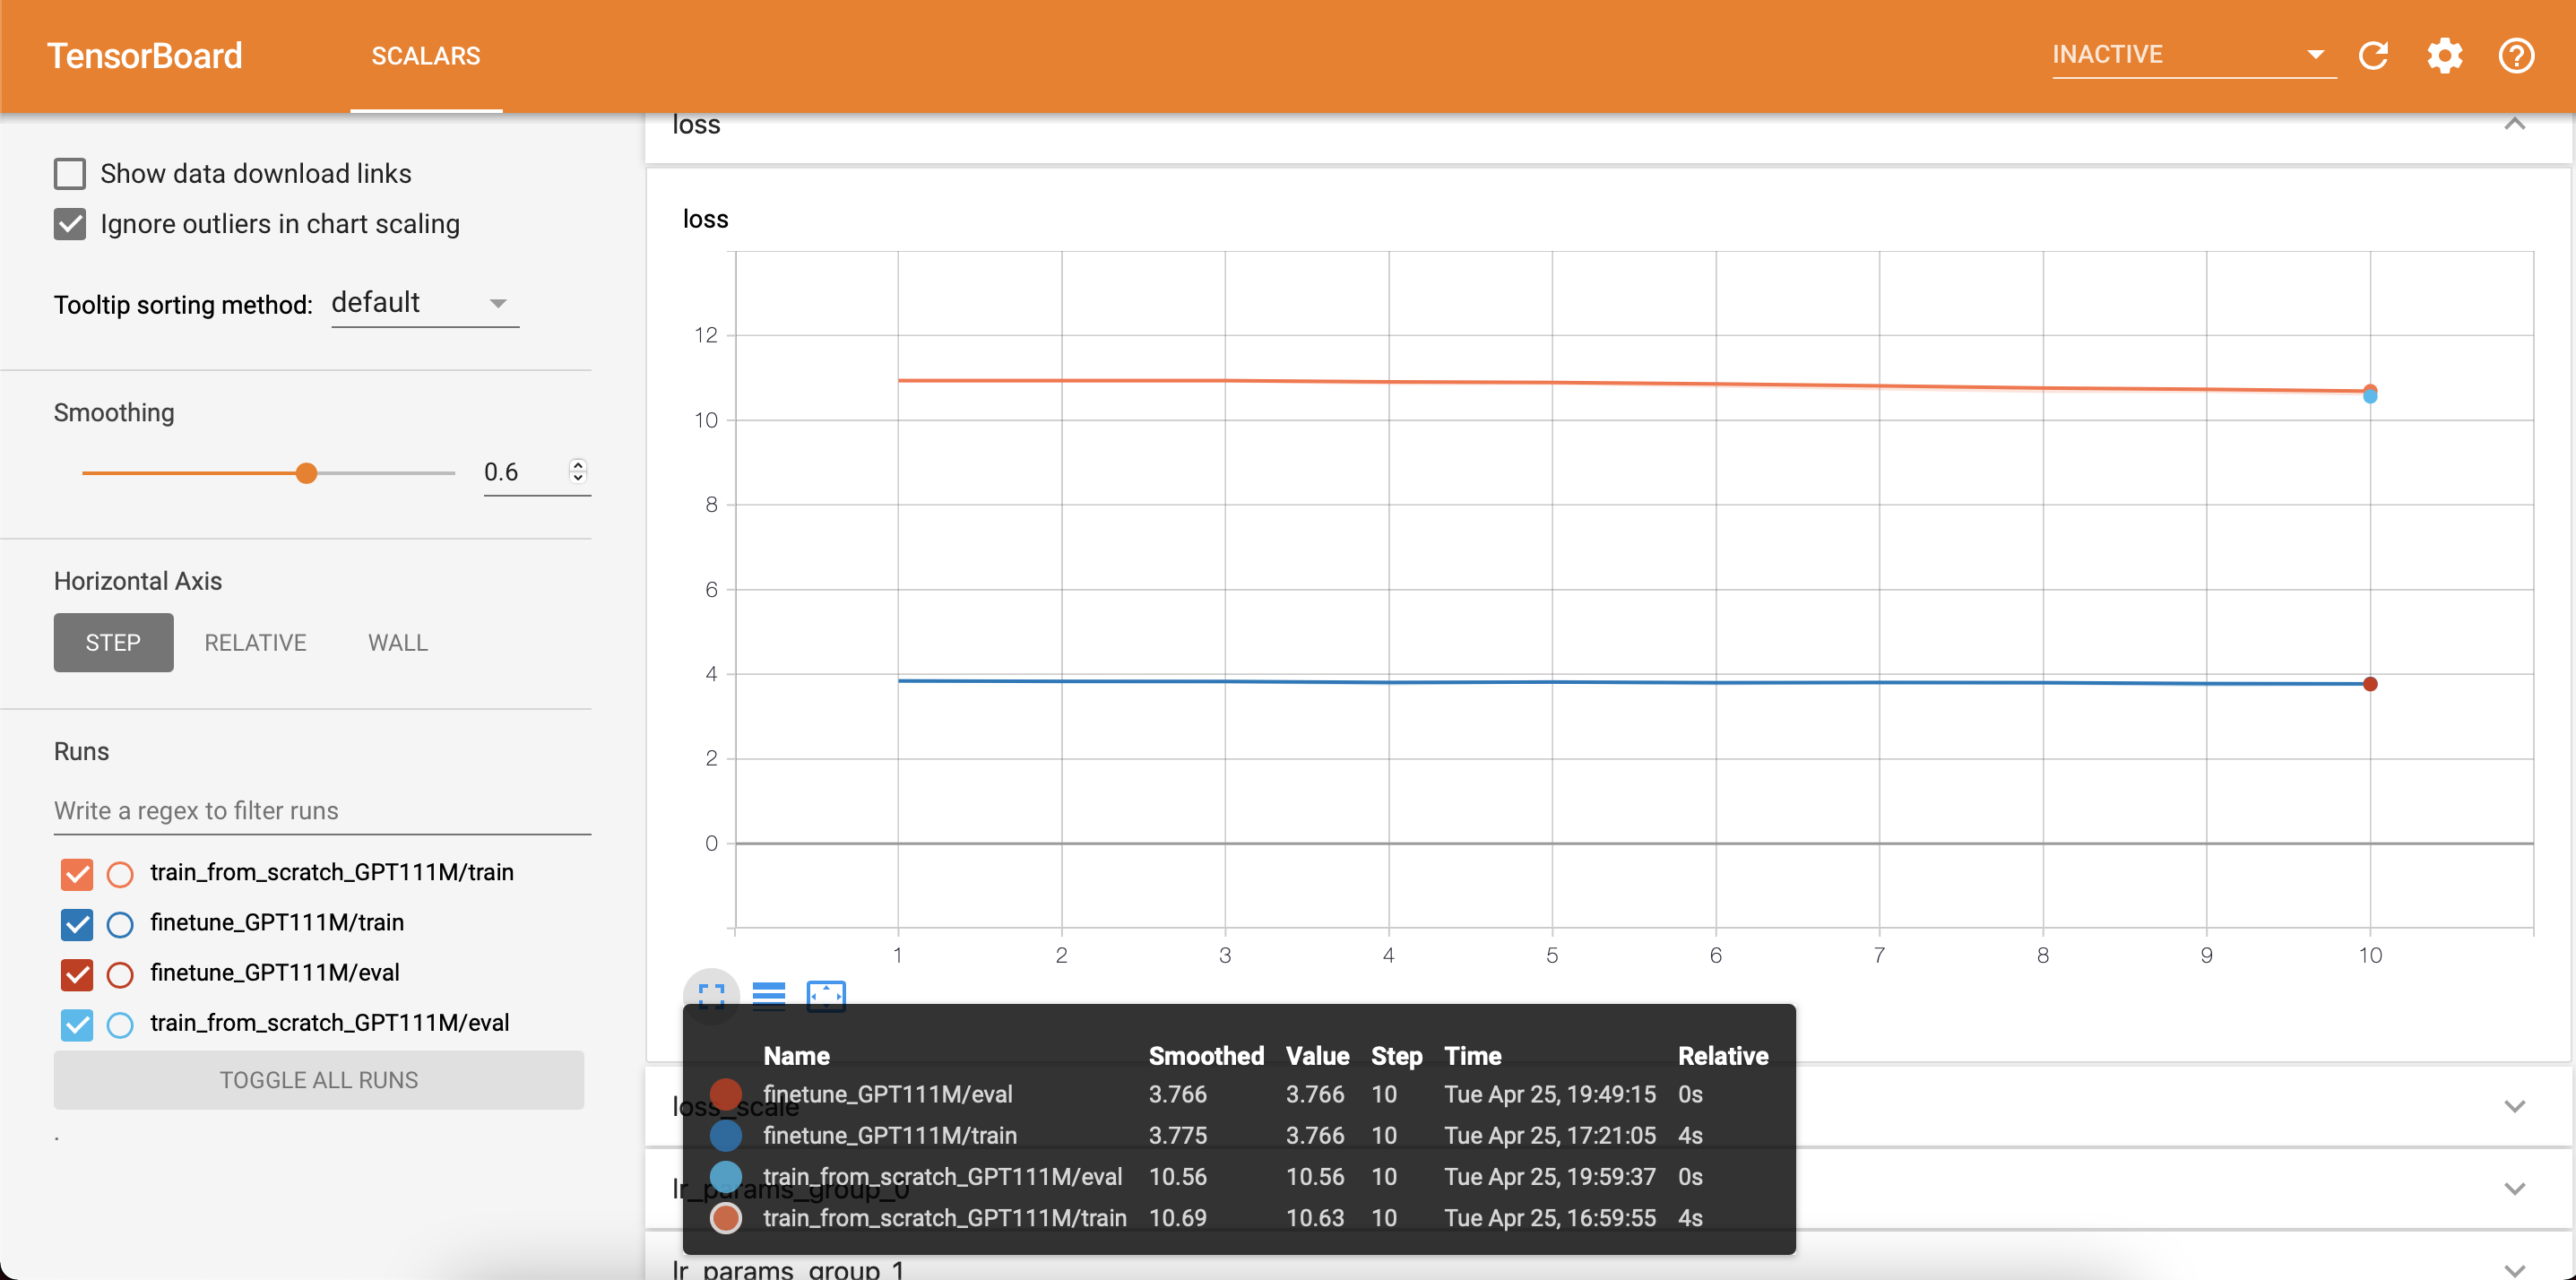Isolate finetune_GPT111M/eval with its radio circle

pos(120,974)
